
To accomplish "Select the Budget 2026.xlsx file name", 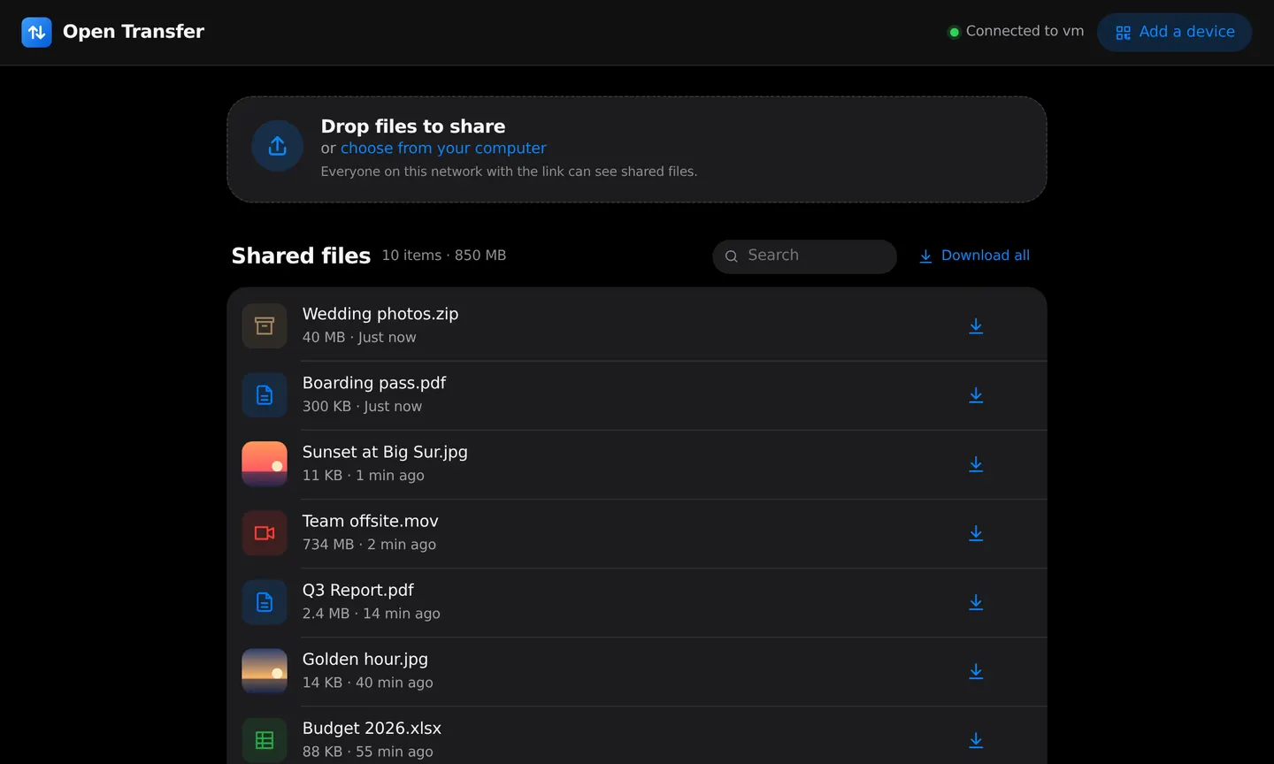I will (372, 728).
